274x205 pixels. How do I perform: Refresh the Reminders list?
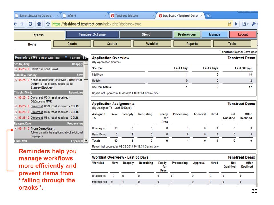75,58
